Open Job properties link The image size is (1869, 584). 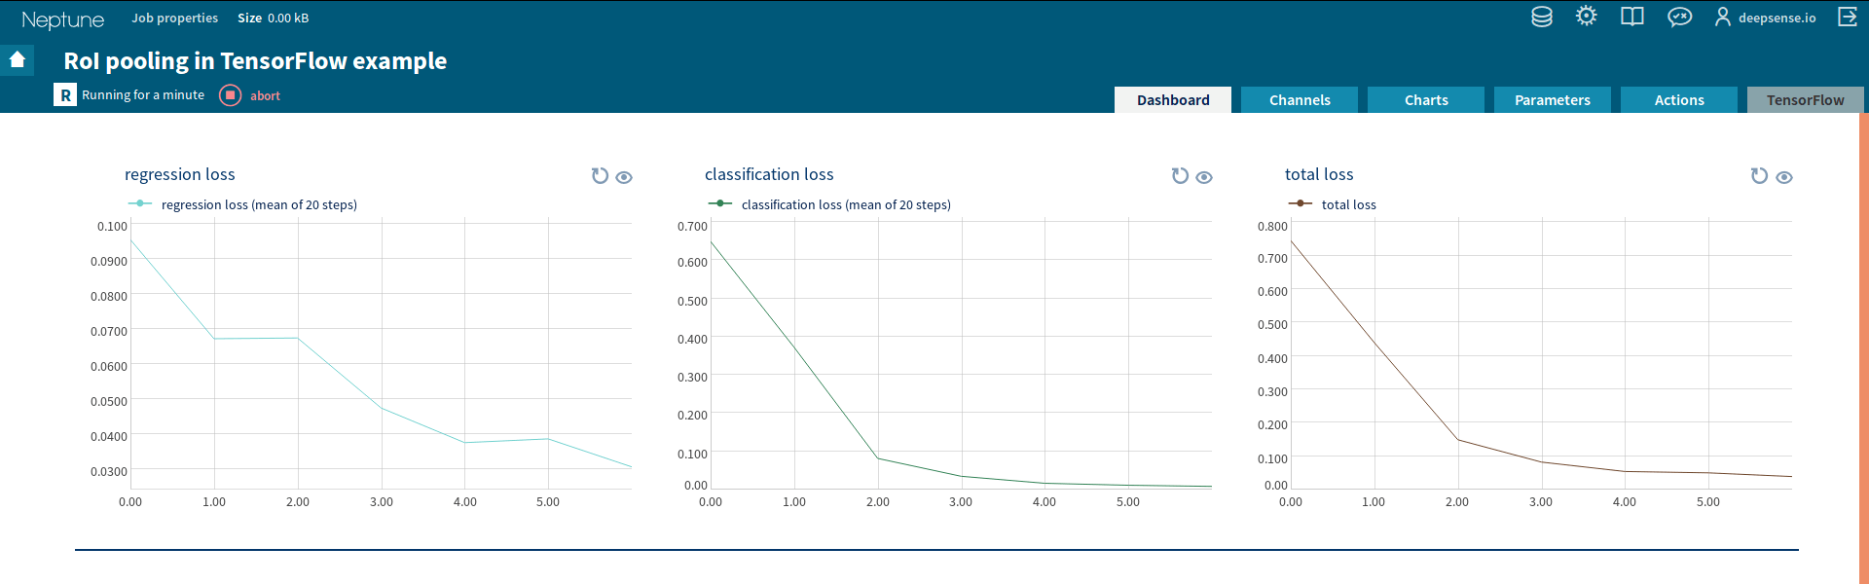[175, 18]
